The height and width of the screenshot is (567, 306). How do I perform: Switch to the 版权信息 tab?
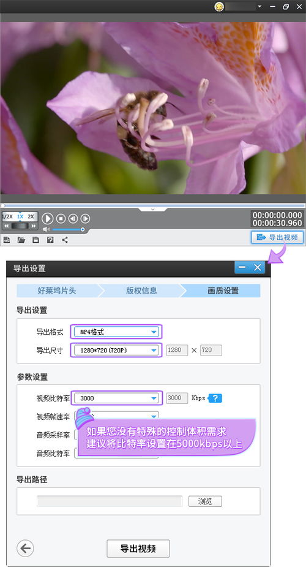coord(141,291)
